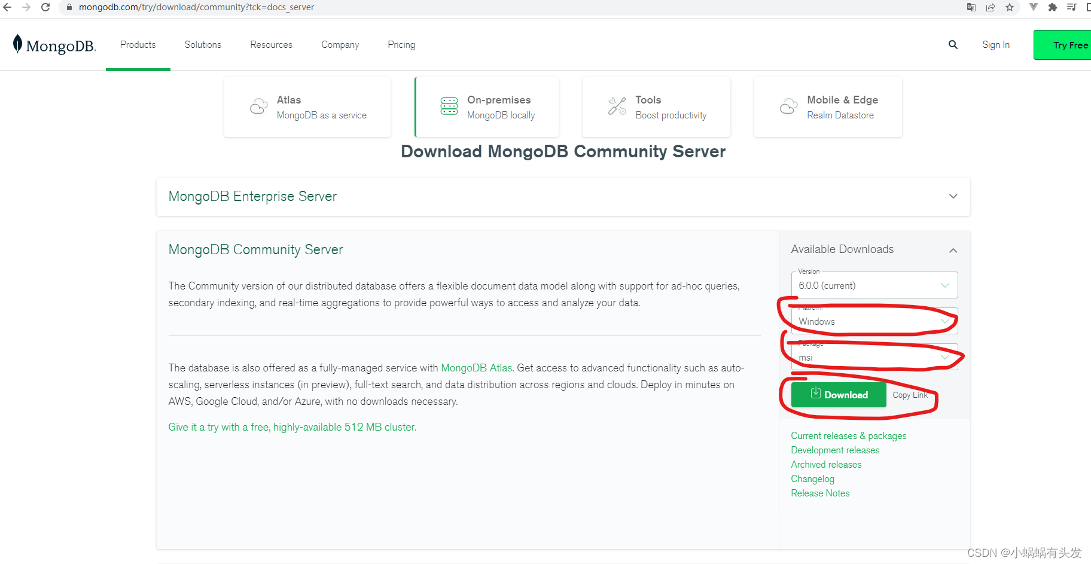This screenshot has height=564, width=1091.
Task: Select the Atlas MongoDB as a service tab
Action: point(307,107)
